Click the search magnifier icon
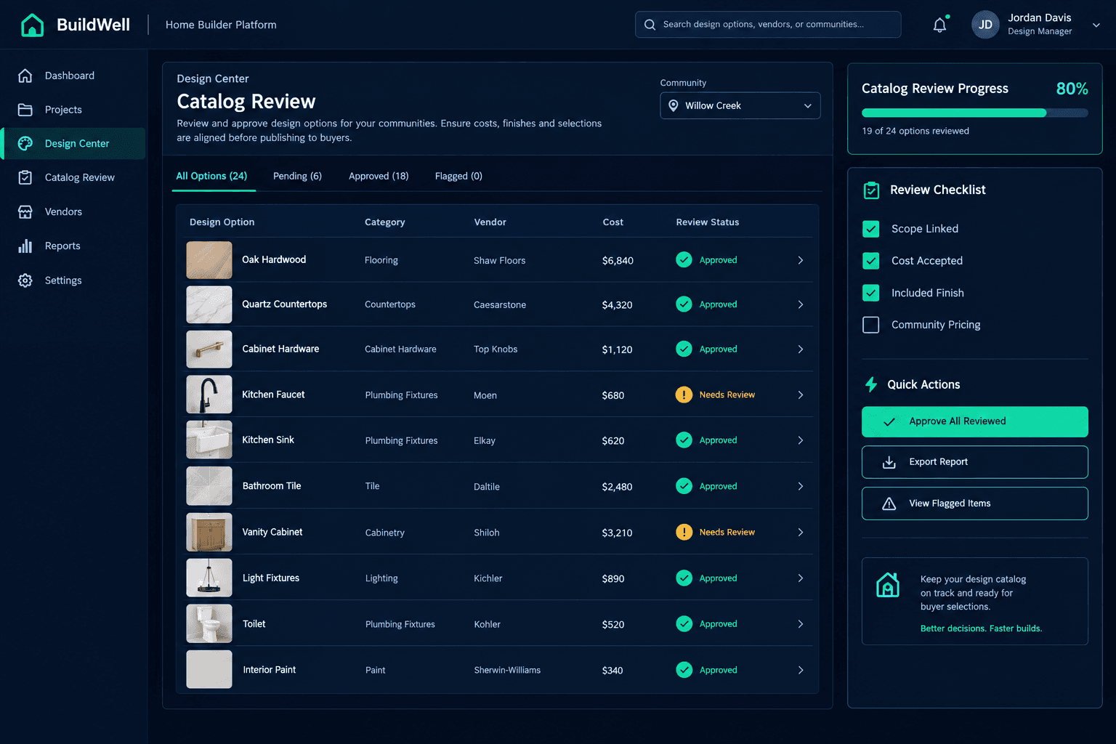Screen dimensions: 1116x744 coord(650,25)
